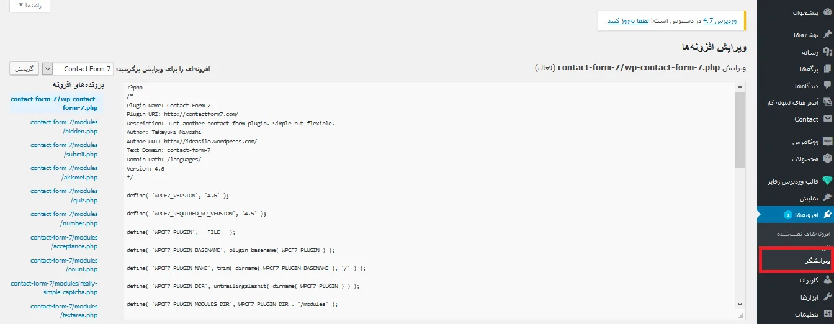Click the define WPCF7_VERSION line
The width and height of the screenshot is (834, 324).
coord(178,195)
